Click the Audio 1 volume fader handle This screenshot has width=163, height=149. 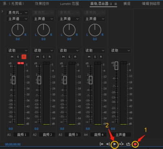13,80
